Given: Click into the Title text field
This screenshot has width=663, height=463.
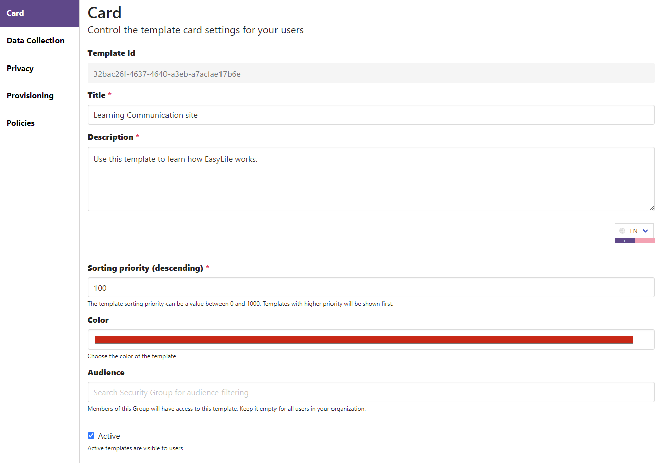Looking at the screenshot, I should point(371,115).
